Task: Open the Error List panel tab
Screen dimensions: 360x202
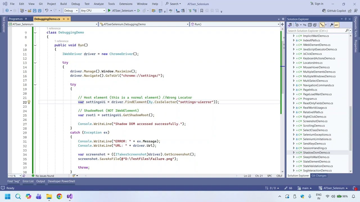Action: tap(28, 181)
